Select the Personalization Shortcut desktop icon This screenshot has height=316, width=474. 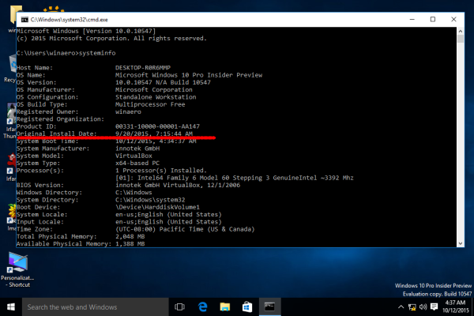tap(17, 269)
